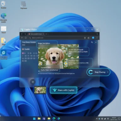Select the puppy thumbnail preview

coord(40,90)
